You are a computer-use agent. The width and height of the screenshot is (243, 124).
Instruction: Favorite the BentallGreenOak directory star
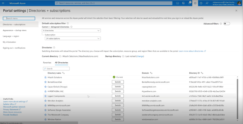tap(46, 82)
